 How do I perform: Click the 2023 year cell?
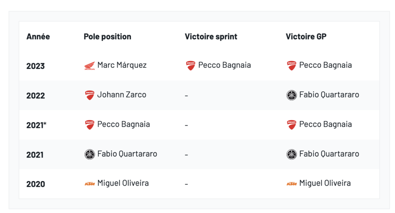pos(35,66)
